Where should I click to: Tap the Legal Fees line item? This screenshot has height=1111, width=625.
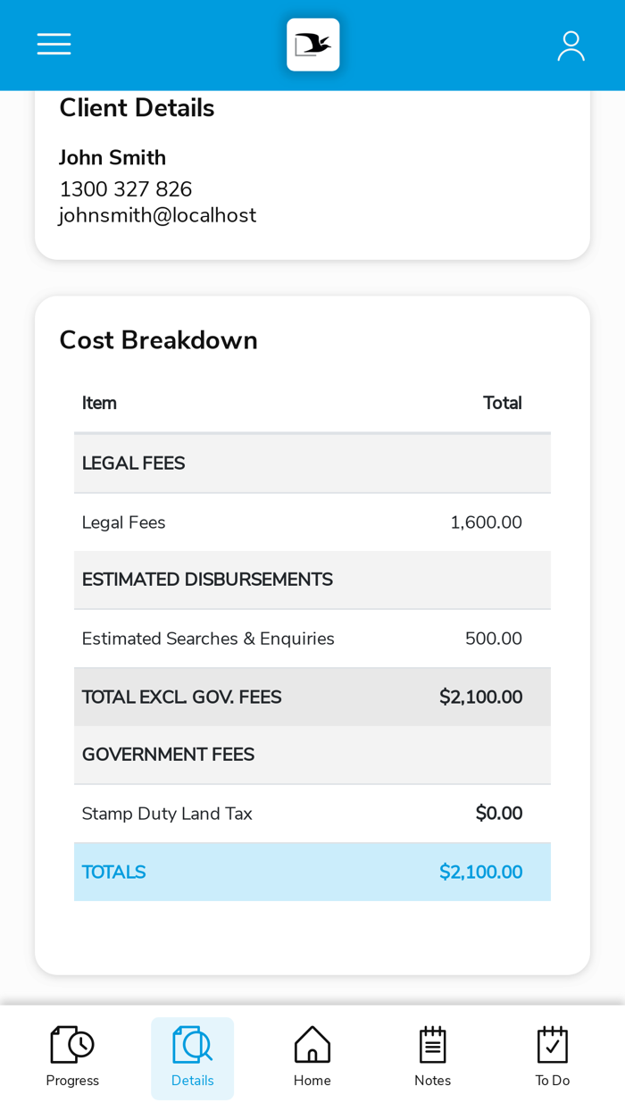pyautogui.click(x=312, y=522)
